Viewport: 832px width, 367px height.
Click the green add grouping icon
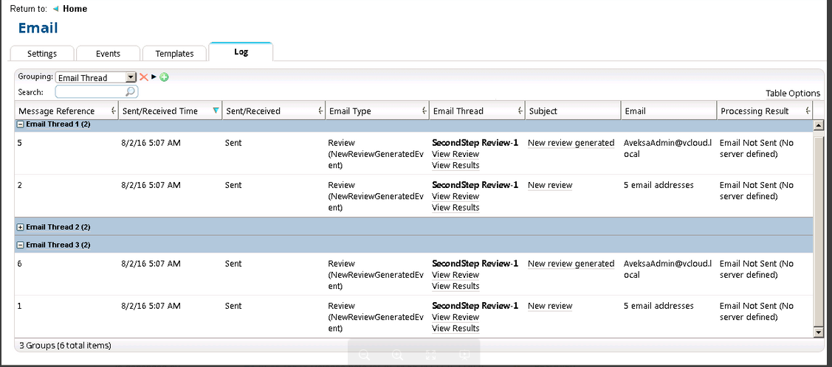(x=164, y=77)
